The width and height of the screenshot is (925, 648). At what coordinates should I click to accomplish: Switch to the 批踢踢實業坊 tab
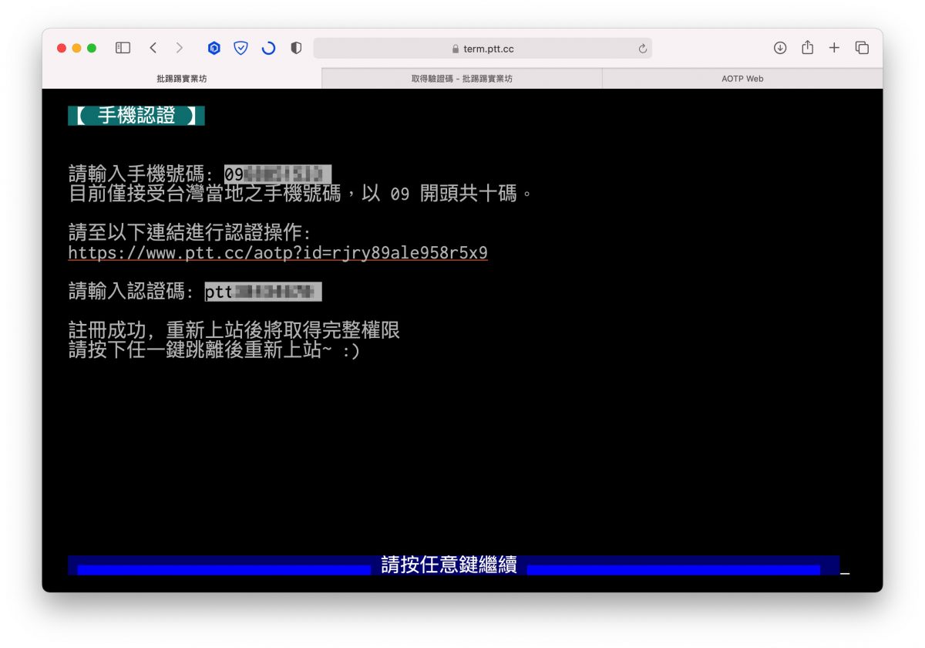182,79
